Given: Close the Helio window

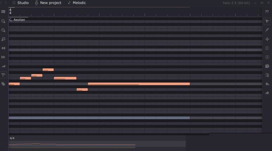Looking at the screenshot, I should point(269,3).
